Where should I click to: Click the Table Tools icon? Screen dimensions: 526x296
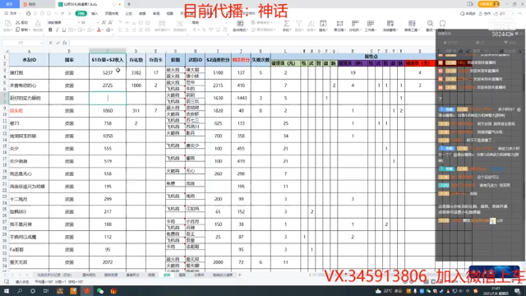click(412, 23)
